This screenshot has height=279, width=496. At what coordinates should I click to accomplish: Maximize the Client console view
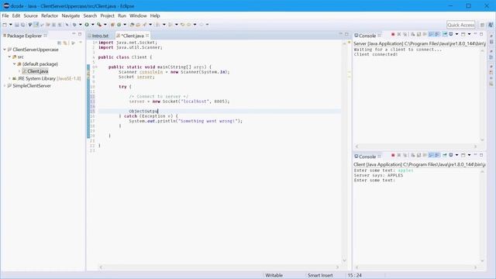point(481,155)
